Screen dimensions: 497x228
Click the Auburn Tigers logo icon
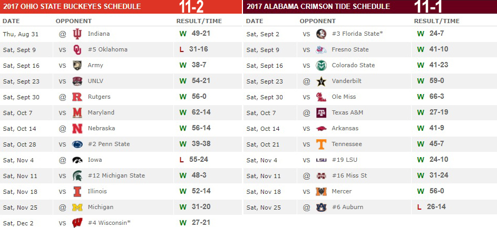(x=321, y=208)
